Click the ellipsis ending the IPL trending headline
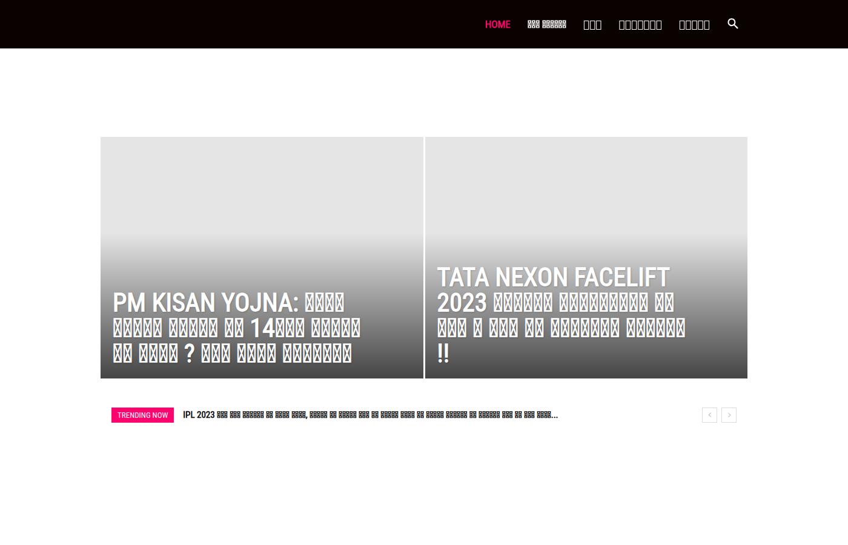Screen dimensions: 848x545 (554, 415)
